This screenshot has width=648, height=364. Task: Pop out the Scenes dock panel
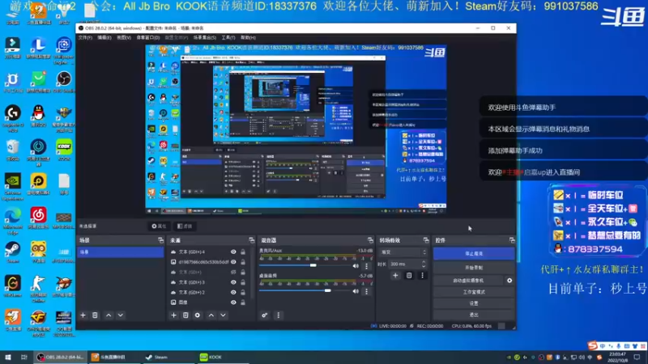(x=160, y=240)
